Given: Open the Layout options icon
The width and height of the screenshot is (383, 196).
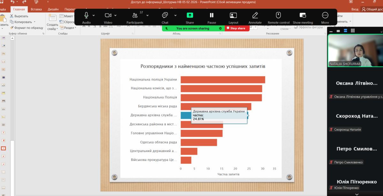Looking at the screenshot, I should pyautogui.click(x=233, y=15).
